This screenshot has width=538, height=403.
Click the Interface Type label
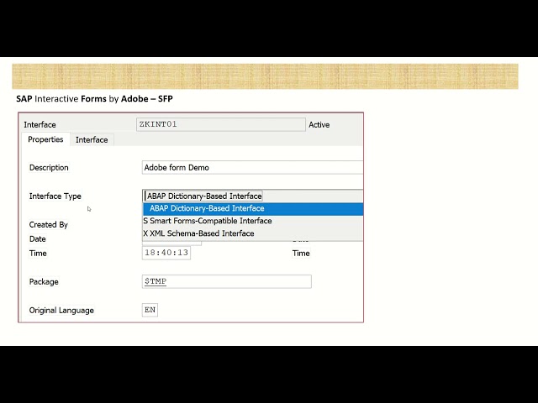point(55,196)
